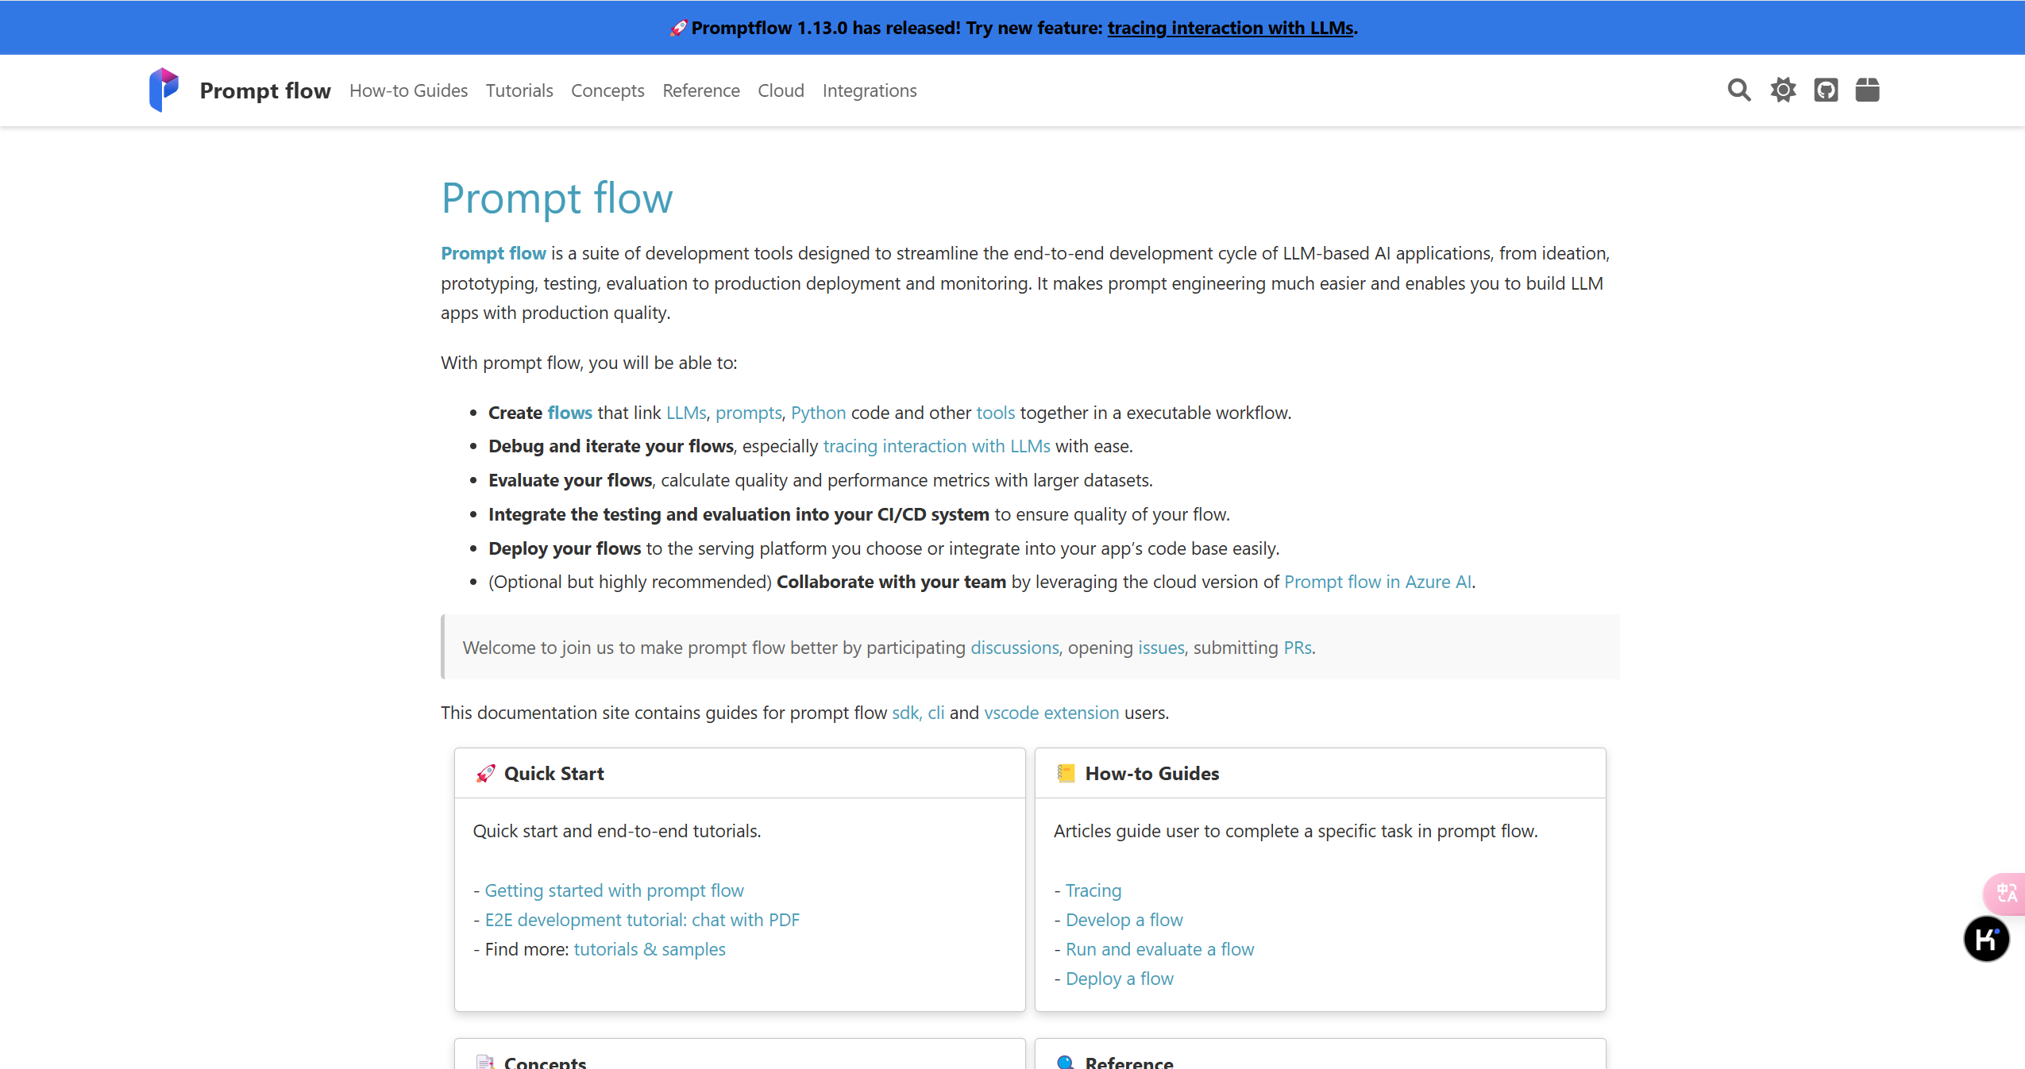Open Run and evaluate a flow link
The height and width of the screenshot is (1069, 2025).
click(x=1159, y=949)
